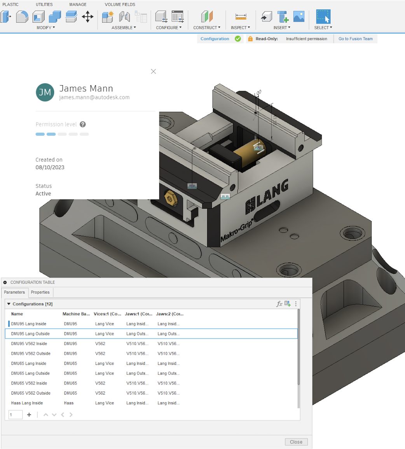The image size is (405, 449).
Task: Select the Measure tool under Inspect
Action: pyautogui.click(x=240, y=17)
